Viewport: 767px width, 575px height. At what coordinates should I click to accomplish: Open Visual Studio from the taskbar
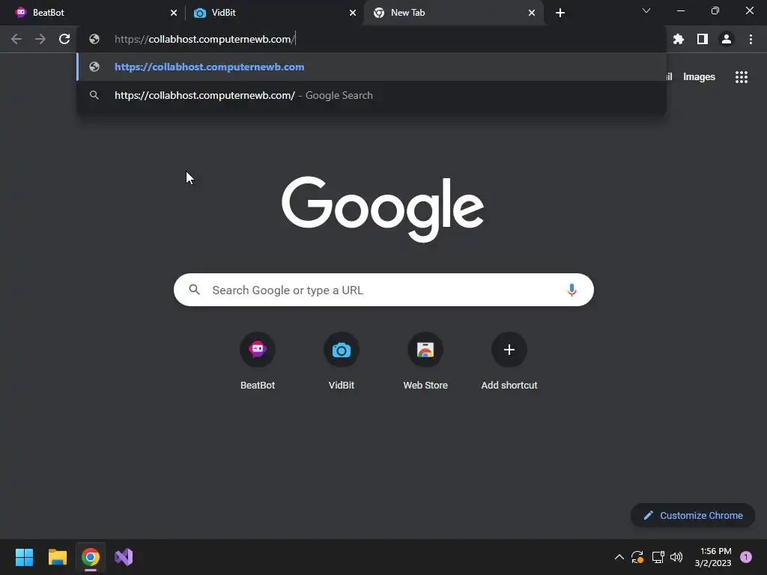(124, 557)
